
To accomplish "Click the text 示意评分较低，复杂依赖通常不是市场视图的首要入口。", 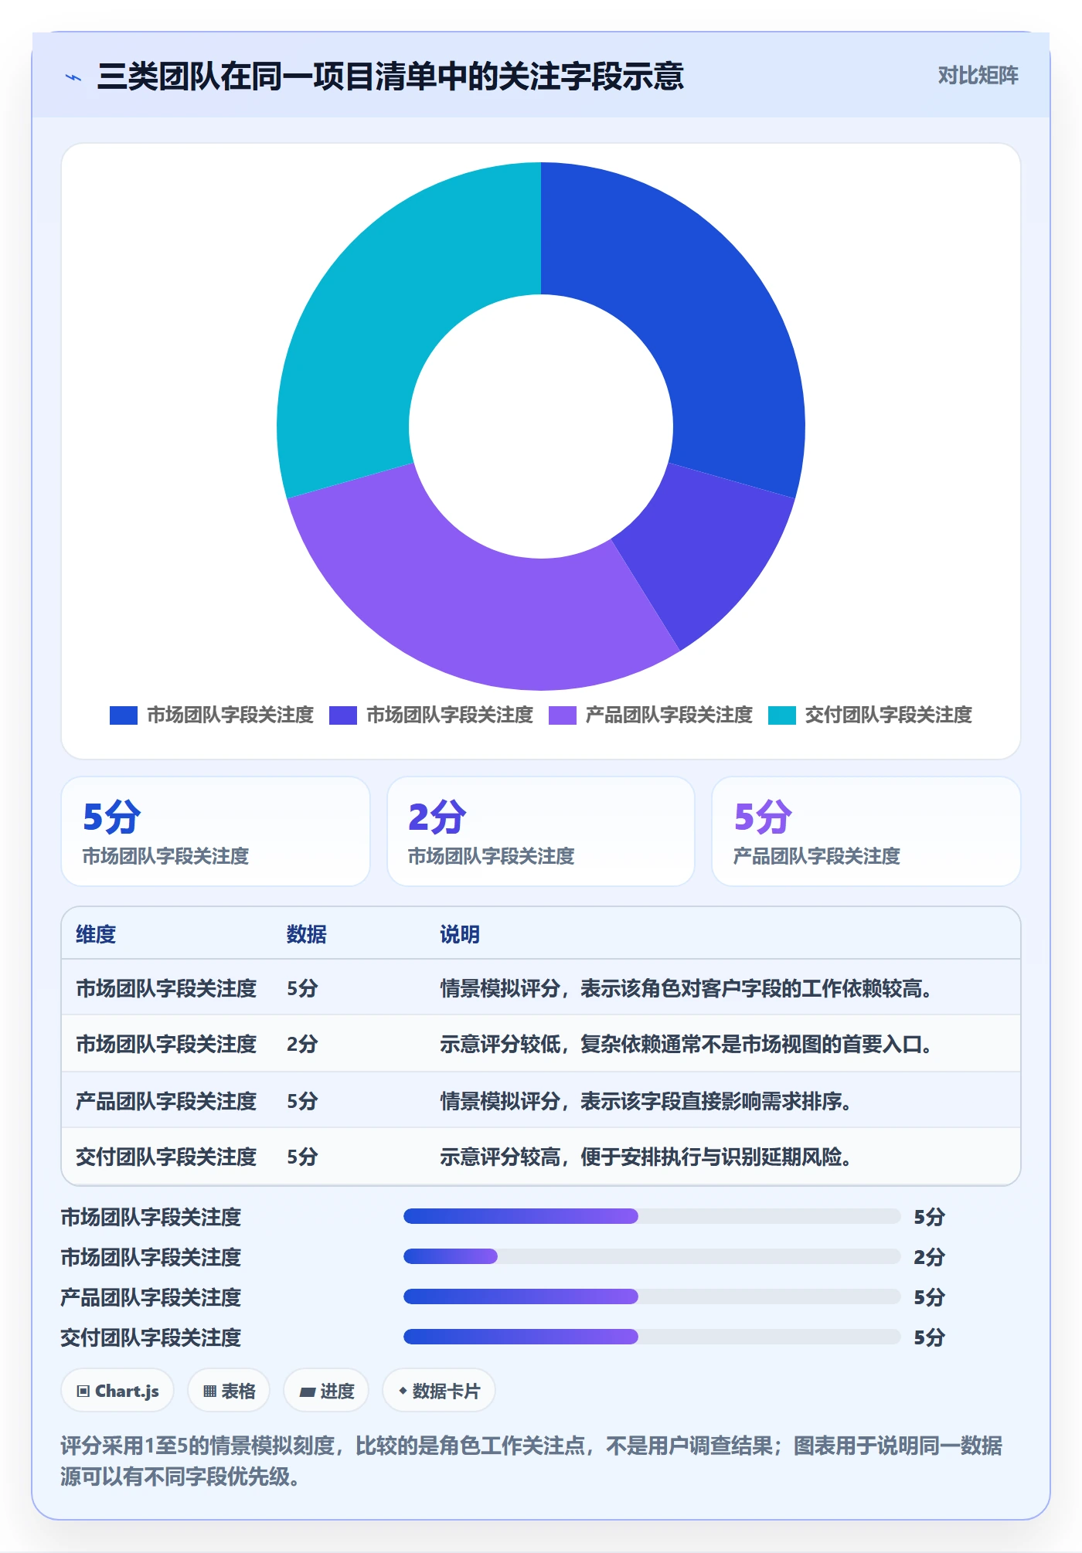I will (688, 1045).
